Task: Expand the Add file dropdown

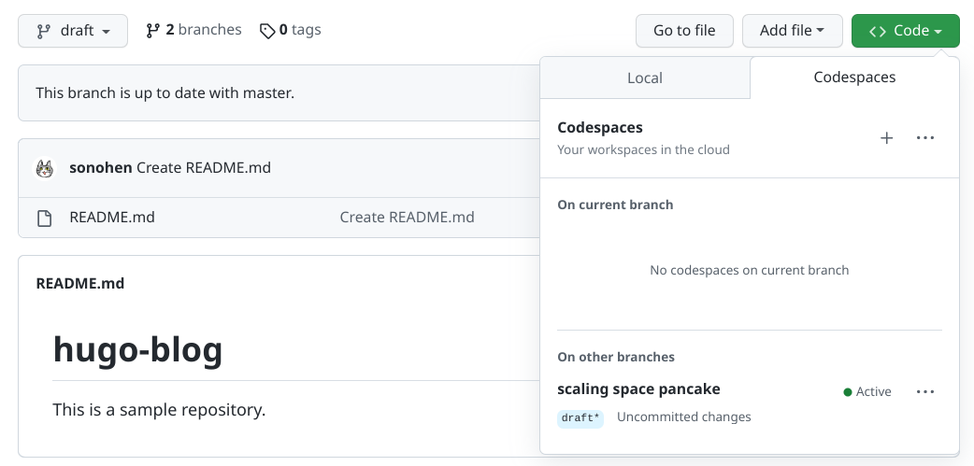Action: tap(792, 31)
